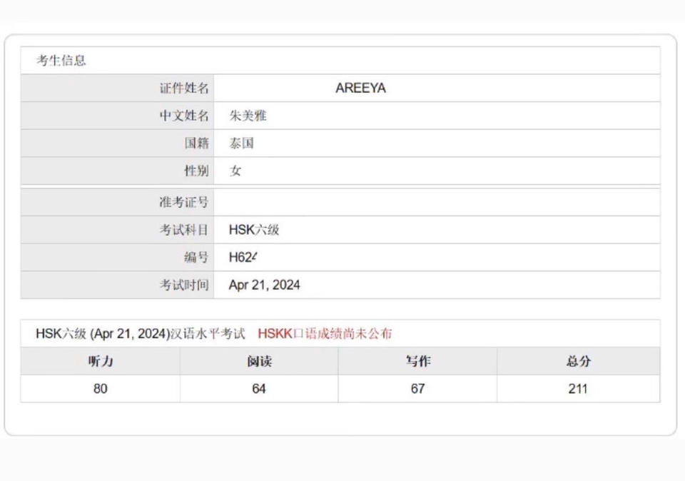Click the gender value 女
The height and width of the screenshot is (481, 685).
tap(235, 171)
